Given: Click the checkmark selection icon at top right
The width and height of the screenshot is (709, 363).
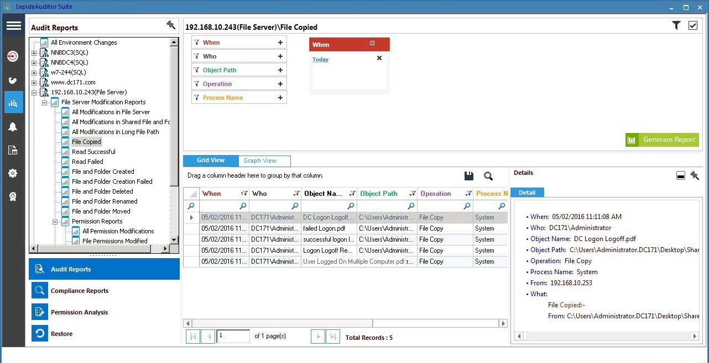Looking at the screenshot, I should [693, 25].
